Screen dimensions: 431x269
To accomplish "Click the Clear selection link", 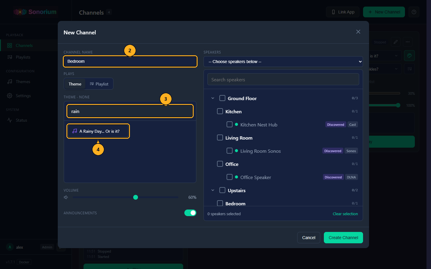I will tap(345, 214).
